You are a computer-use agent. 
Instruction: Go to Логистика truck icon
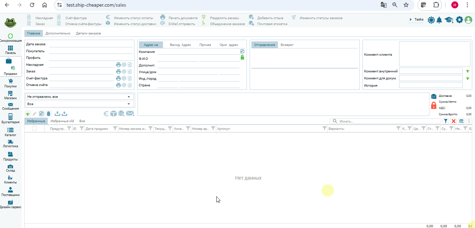(10, 142)
